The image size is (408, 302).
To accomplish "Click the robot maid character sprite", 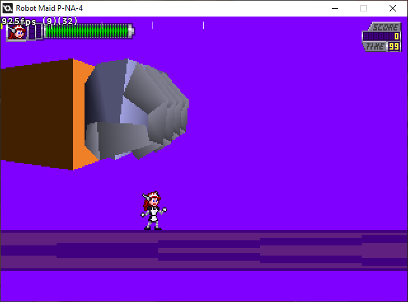I will point(154,210).
